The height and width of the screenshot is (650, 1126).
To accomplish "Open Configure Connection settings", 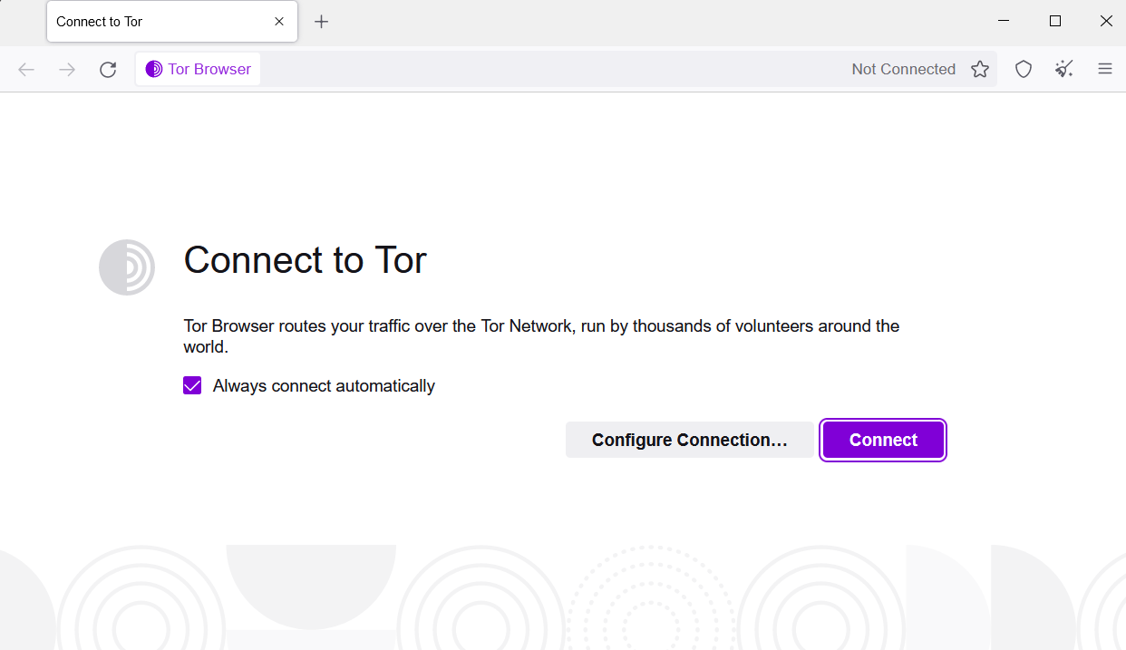I will pos(690,440).
